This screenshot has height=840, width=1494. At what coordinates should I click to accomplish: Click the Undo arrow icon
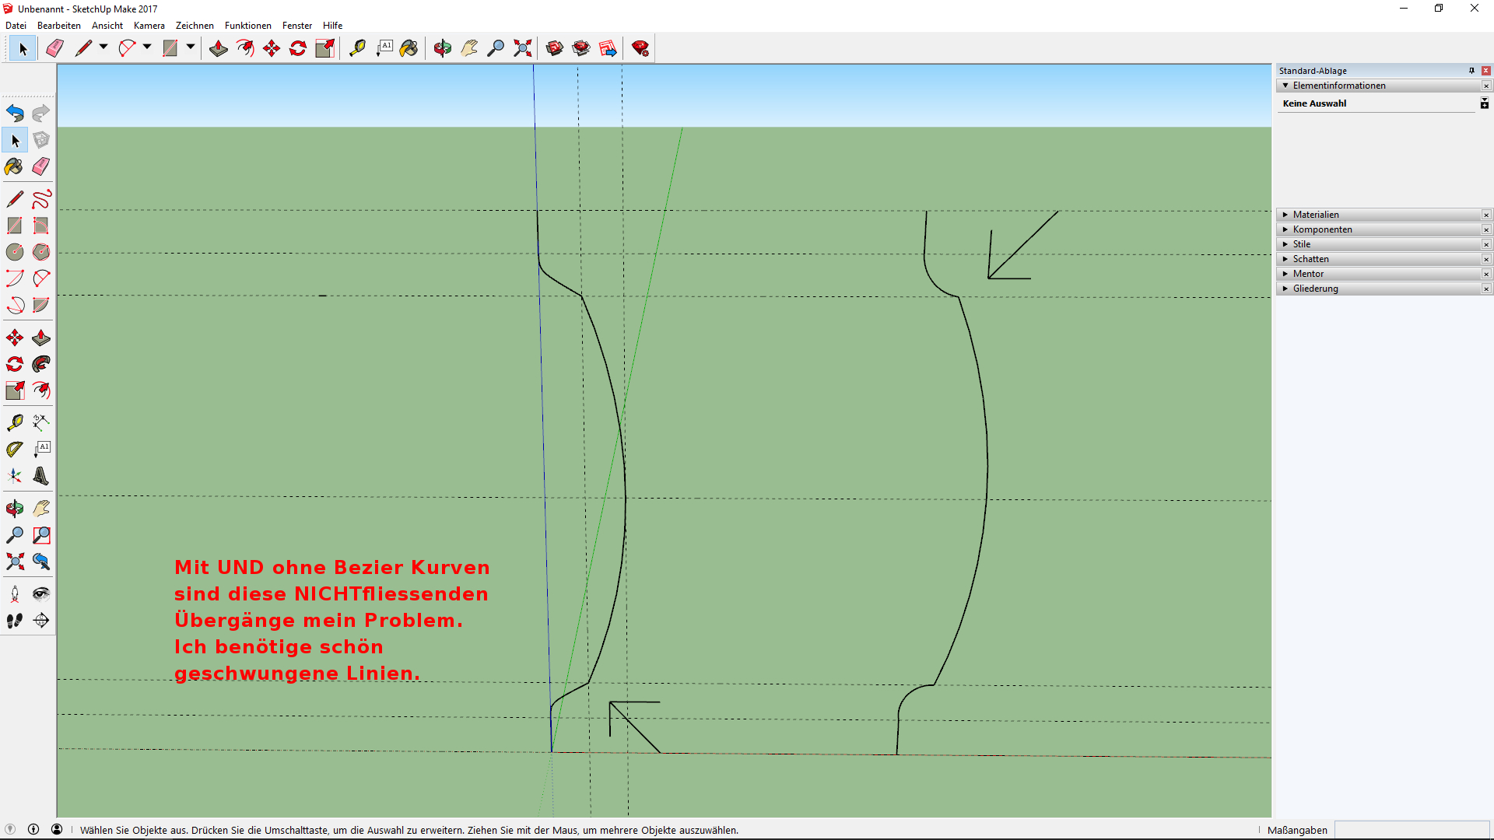(x=15, y=113)
